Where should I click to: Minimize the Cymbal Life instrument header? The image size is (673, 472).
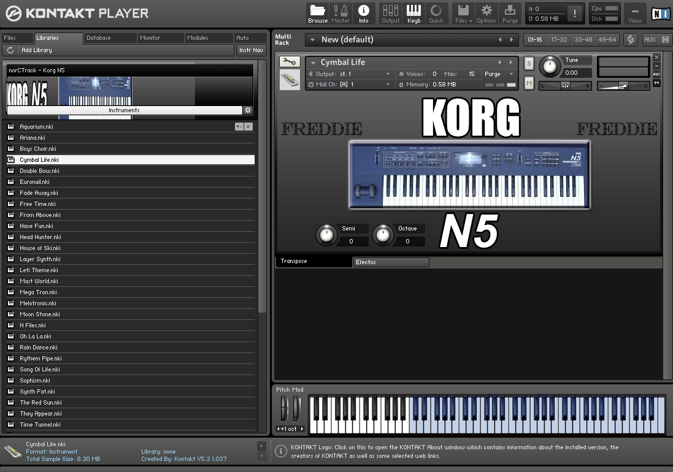pos(656,66)
